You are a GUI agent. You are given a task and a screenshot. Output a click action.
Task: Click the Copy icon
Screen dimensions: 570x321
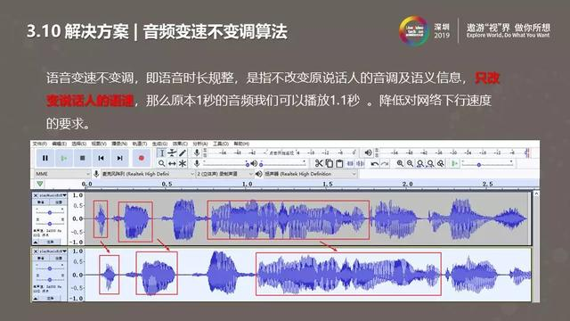[x=329, y=163]
